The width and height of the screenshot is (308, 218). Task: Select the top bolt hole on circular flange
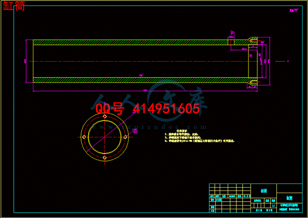[104, 116]
